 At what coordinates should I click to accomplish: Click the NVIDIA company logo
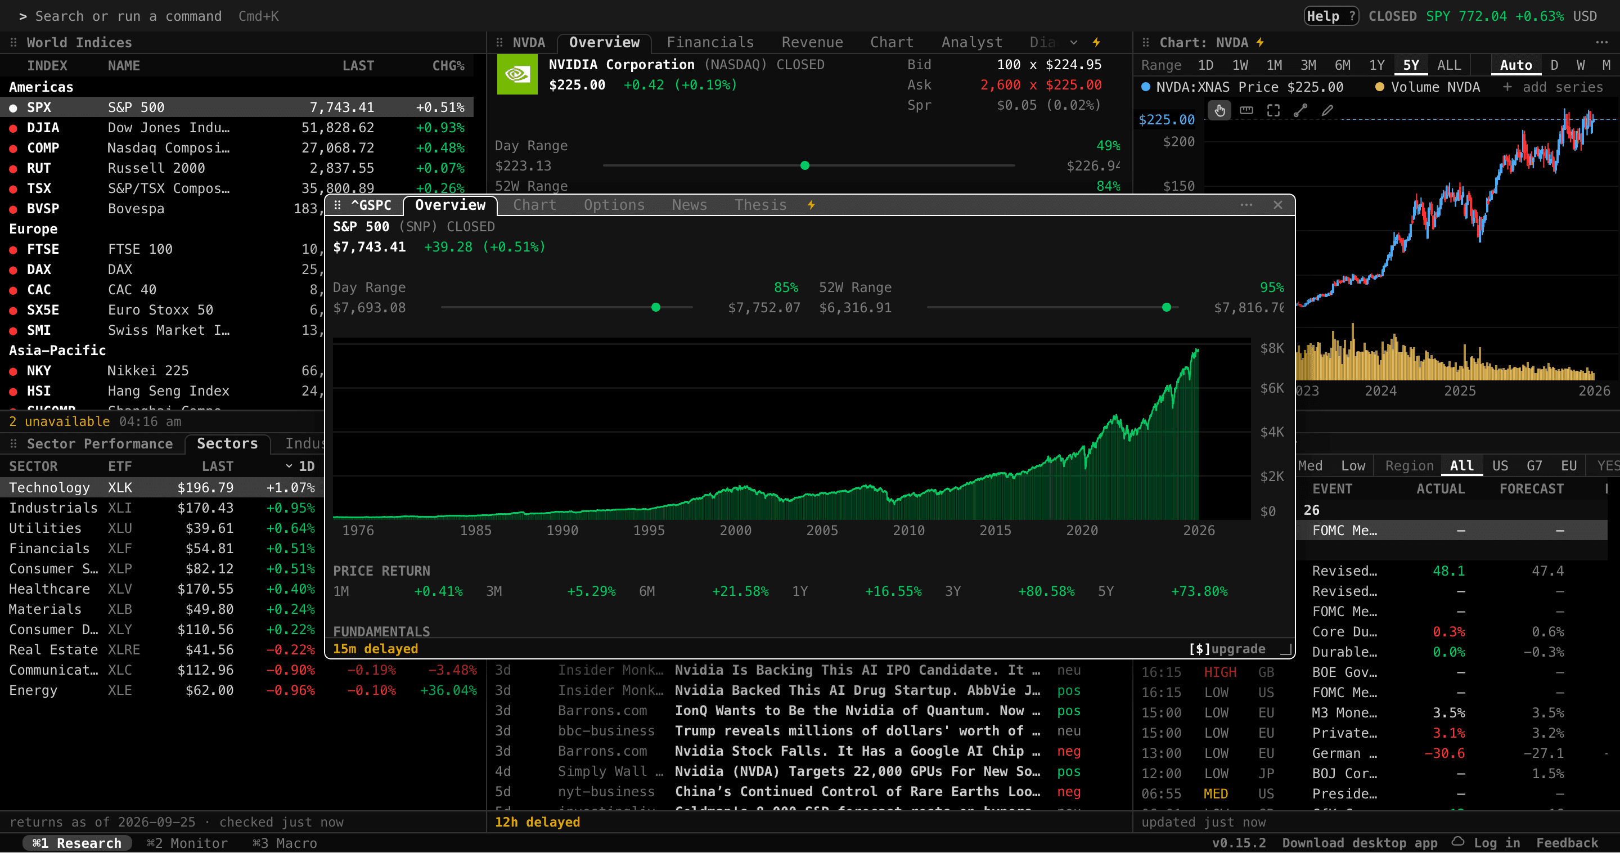tap(517, 74)
